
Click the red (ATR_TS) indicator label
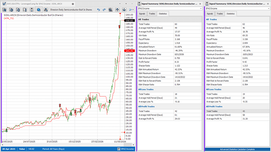click(x=9, y=18)
